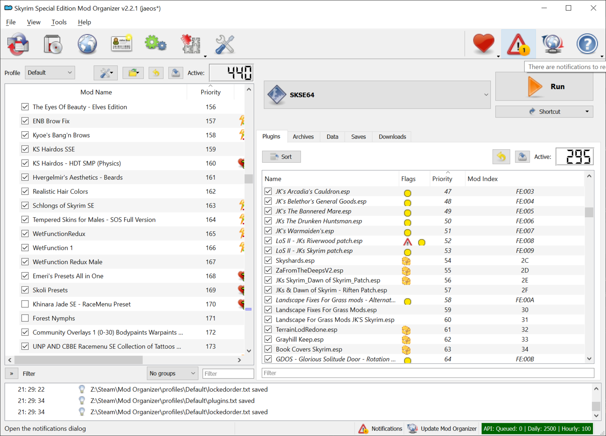
Task: Click the box flag icon for Grayhill Keep.esp
Action: (x=406, y=340)
